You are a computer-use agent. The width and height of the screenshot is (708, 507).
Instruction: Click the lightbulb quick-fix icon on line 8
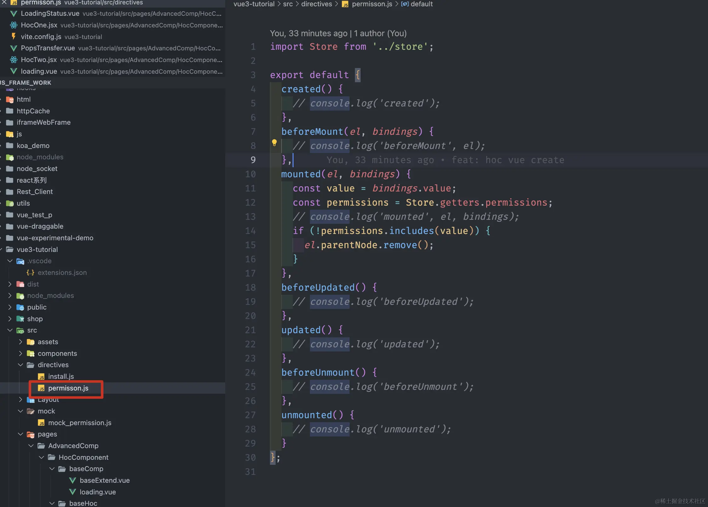point(274,143)
